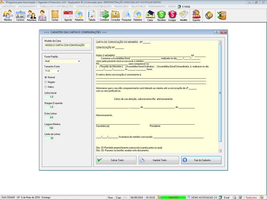Click the Imprimir Texto button
267x200 pixels.
point(159,160)
